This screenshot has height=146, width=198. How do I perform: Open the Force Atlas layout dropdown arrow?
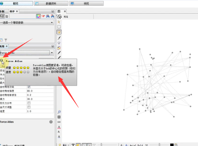pos(52,53)
